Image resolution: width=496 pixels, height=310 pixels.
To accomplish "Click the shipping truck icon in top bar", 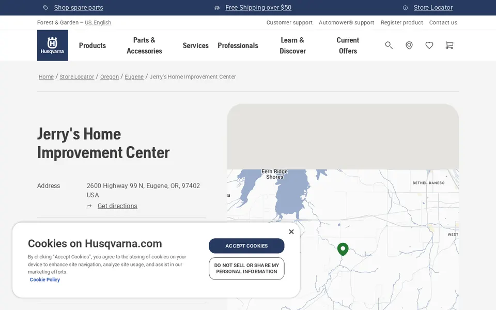I will pos(217,8).
